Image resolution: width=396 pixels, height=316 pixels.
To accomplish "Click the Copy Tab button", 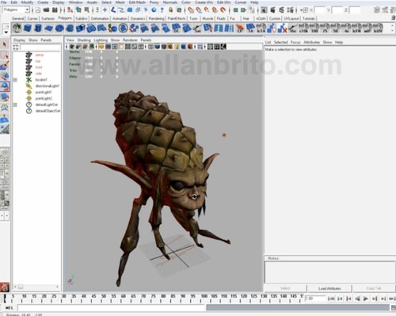I will [374, 288].
